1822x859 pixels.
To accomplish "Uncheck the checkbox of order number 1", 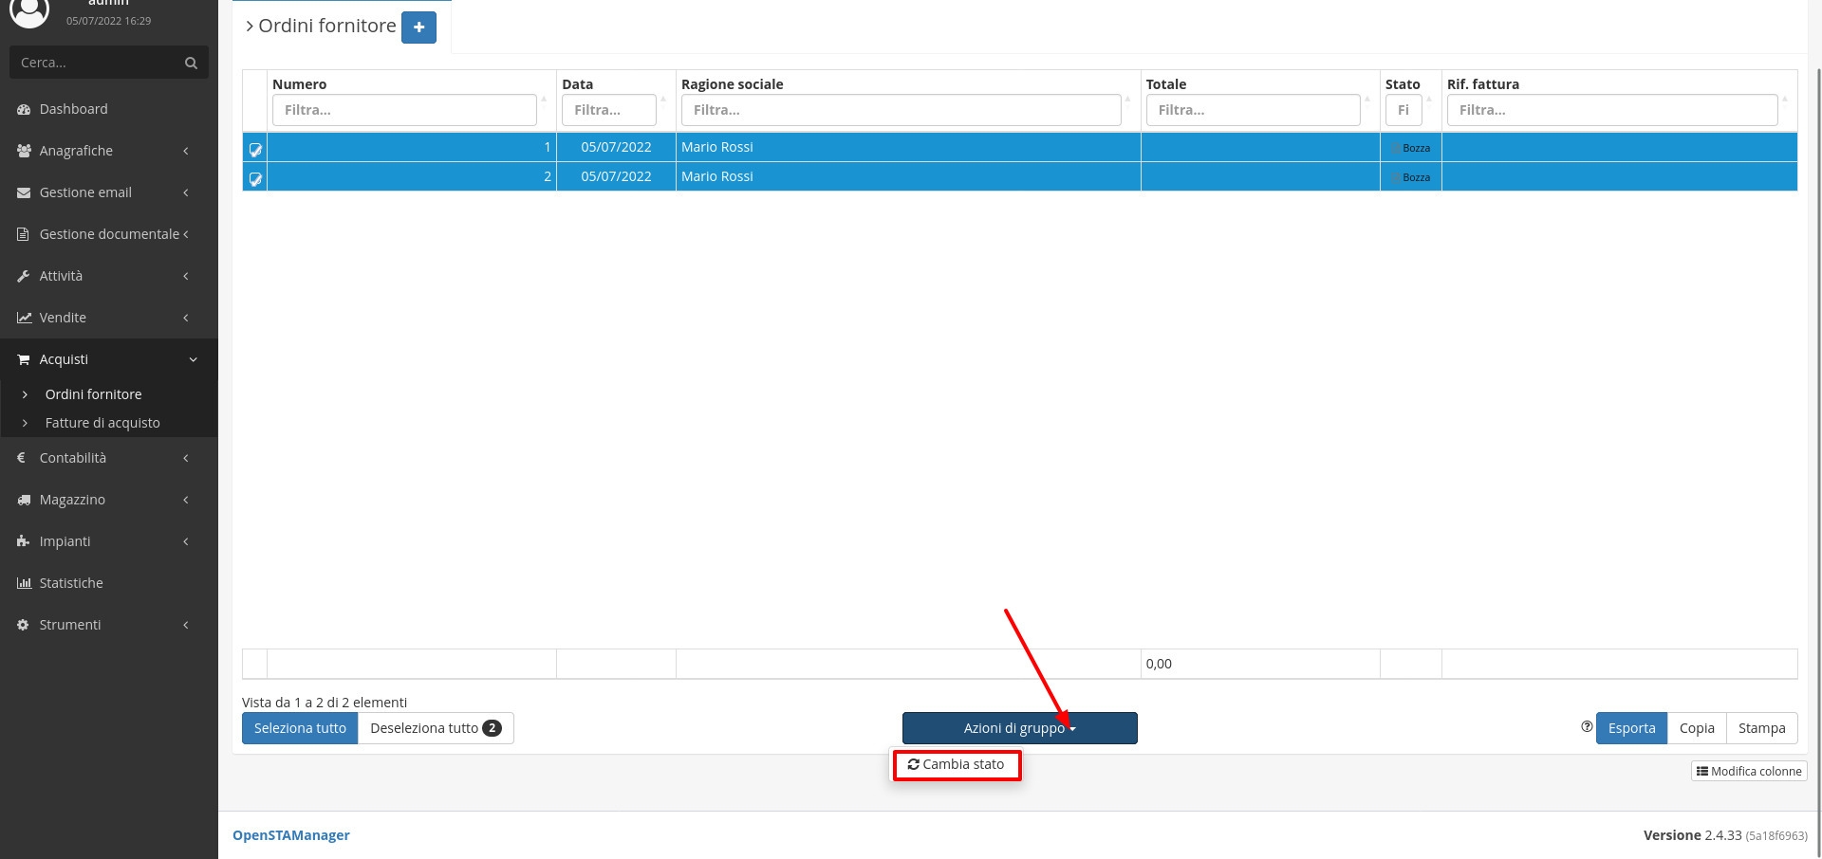I will [255, 149].
